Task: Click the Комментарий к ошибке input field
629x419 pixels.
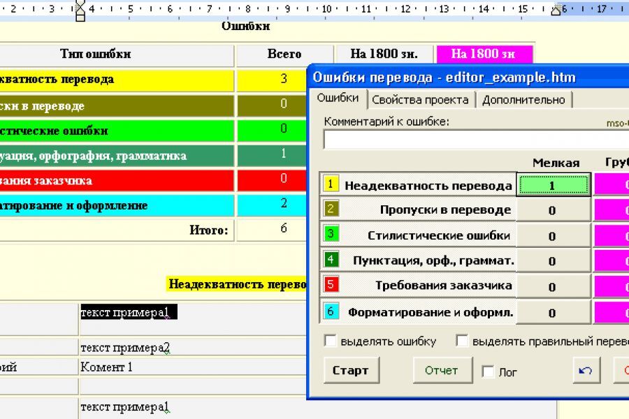Action: [476, 140]
